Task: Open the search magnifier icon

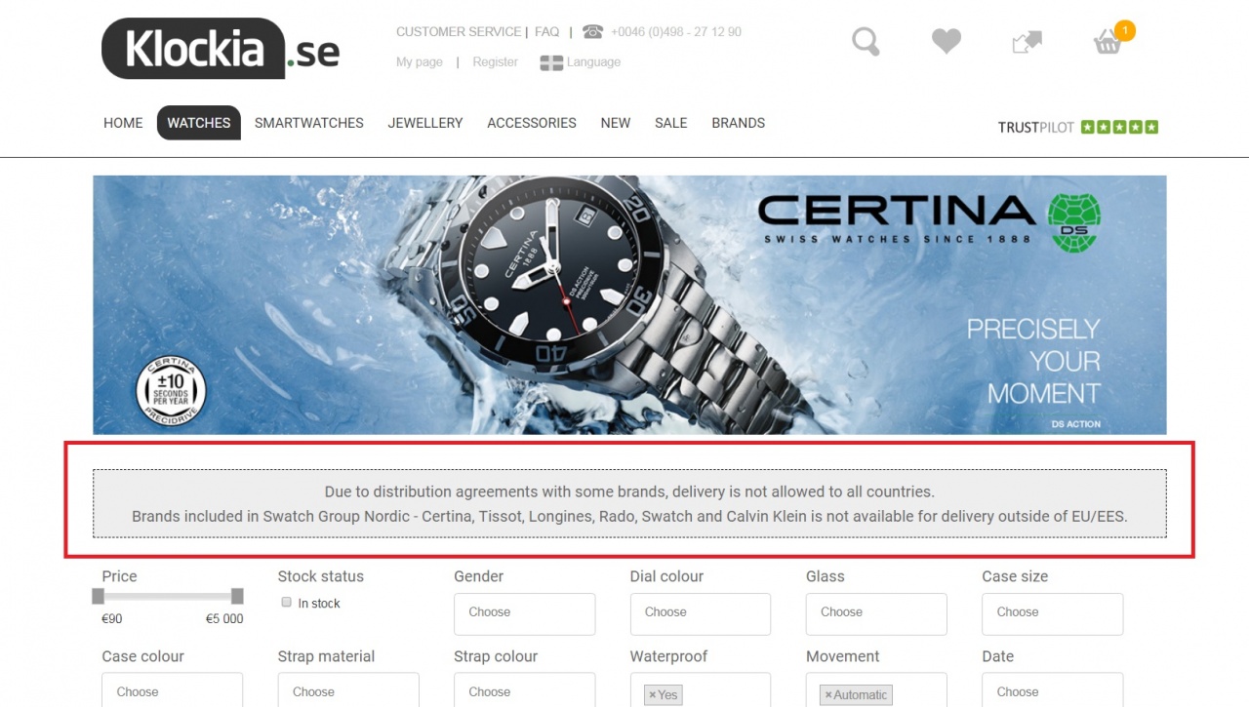Action: [x=866, y=41]
